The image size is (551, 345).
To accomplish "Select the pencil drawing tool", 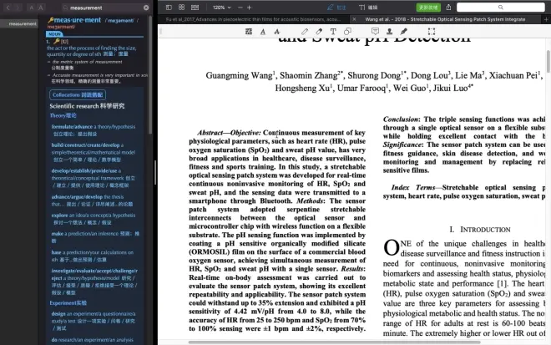I will (305, 32).
